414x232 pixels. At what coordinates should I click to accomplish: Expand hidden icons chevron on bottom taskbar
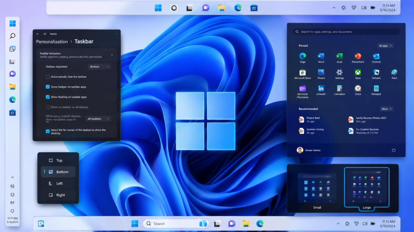point(338,224)
